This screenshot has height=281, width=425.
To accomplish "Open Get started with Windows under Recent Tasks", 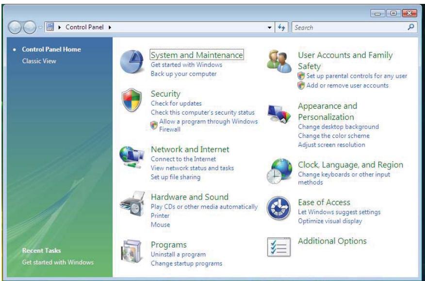I will pos(58,262).
